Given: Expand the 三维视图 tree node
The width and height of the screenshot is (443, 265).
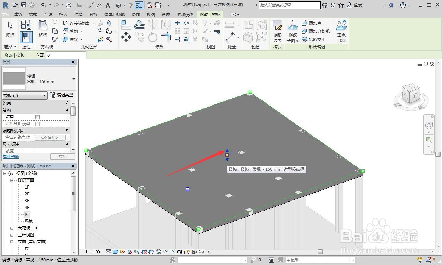Looking at the screenshot, I should coord(12,235).
